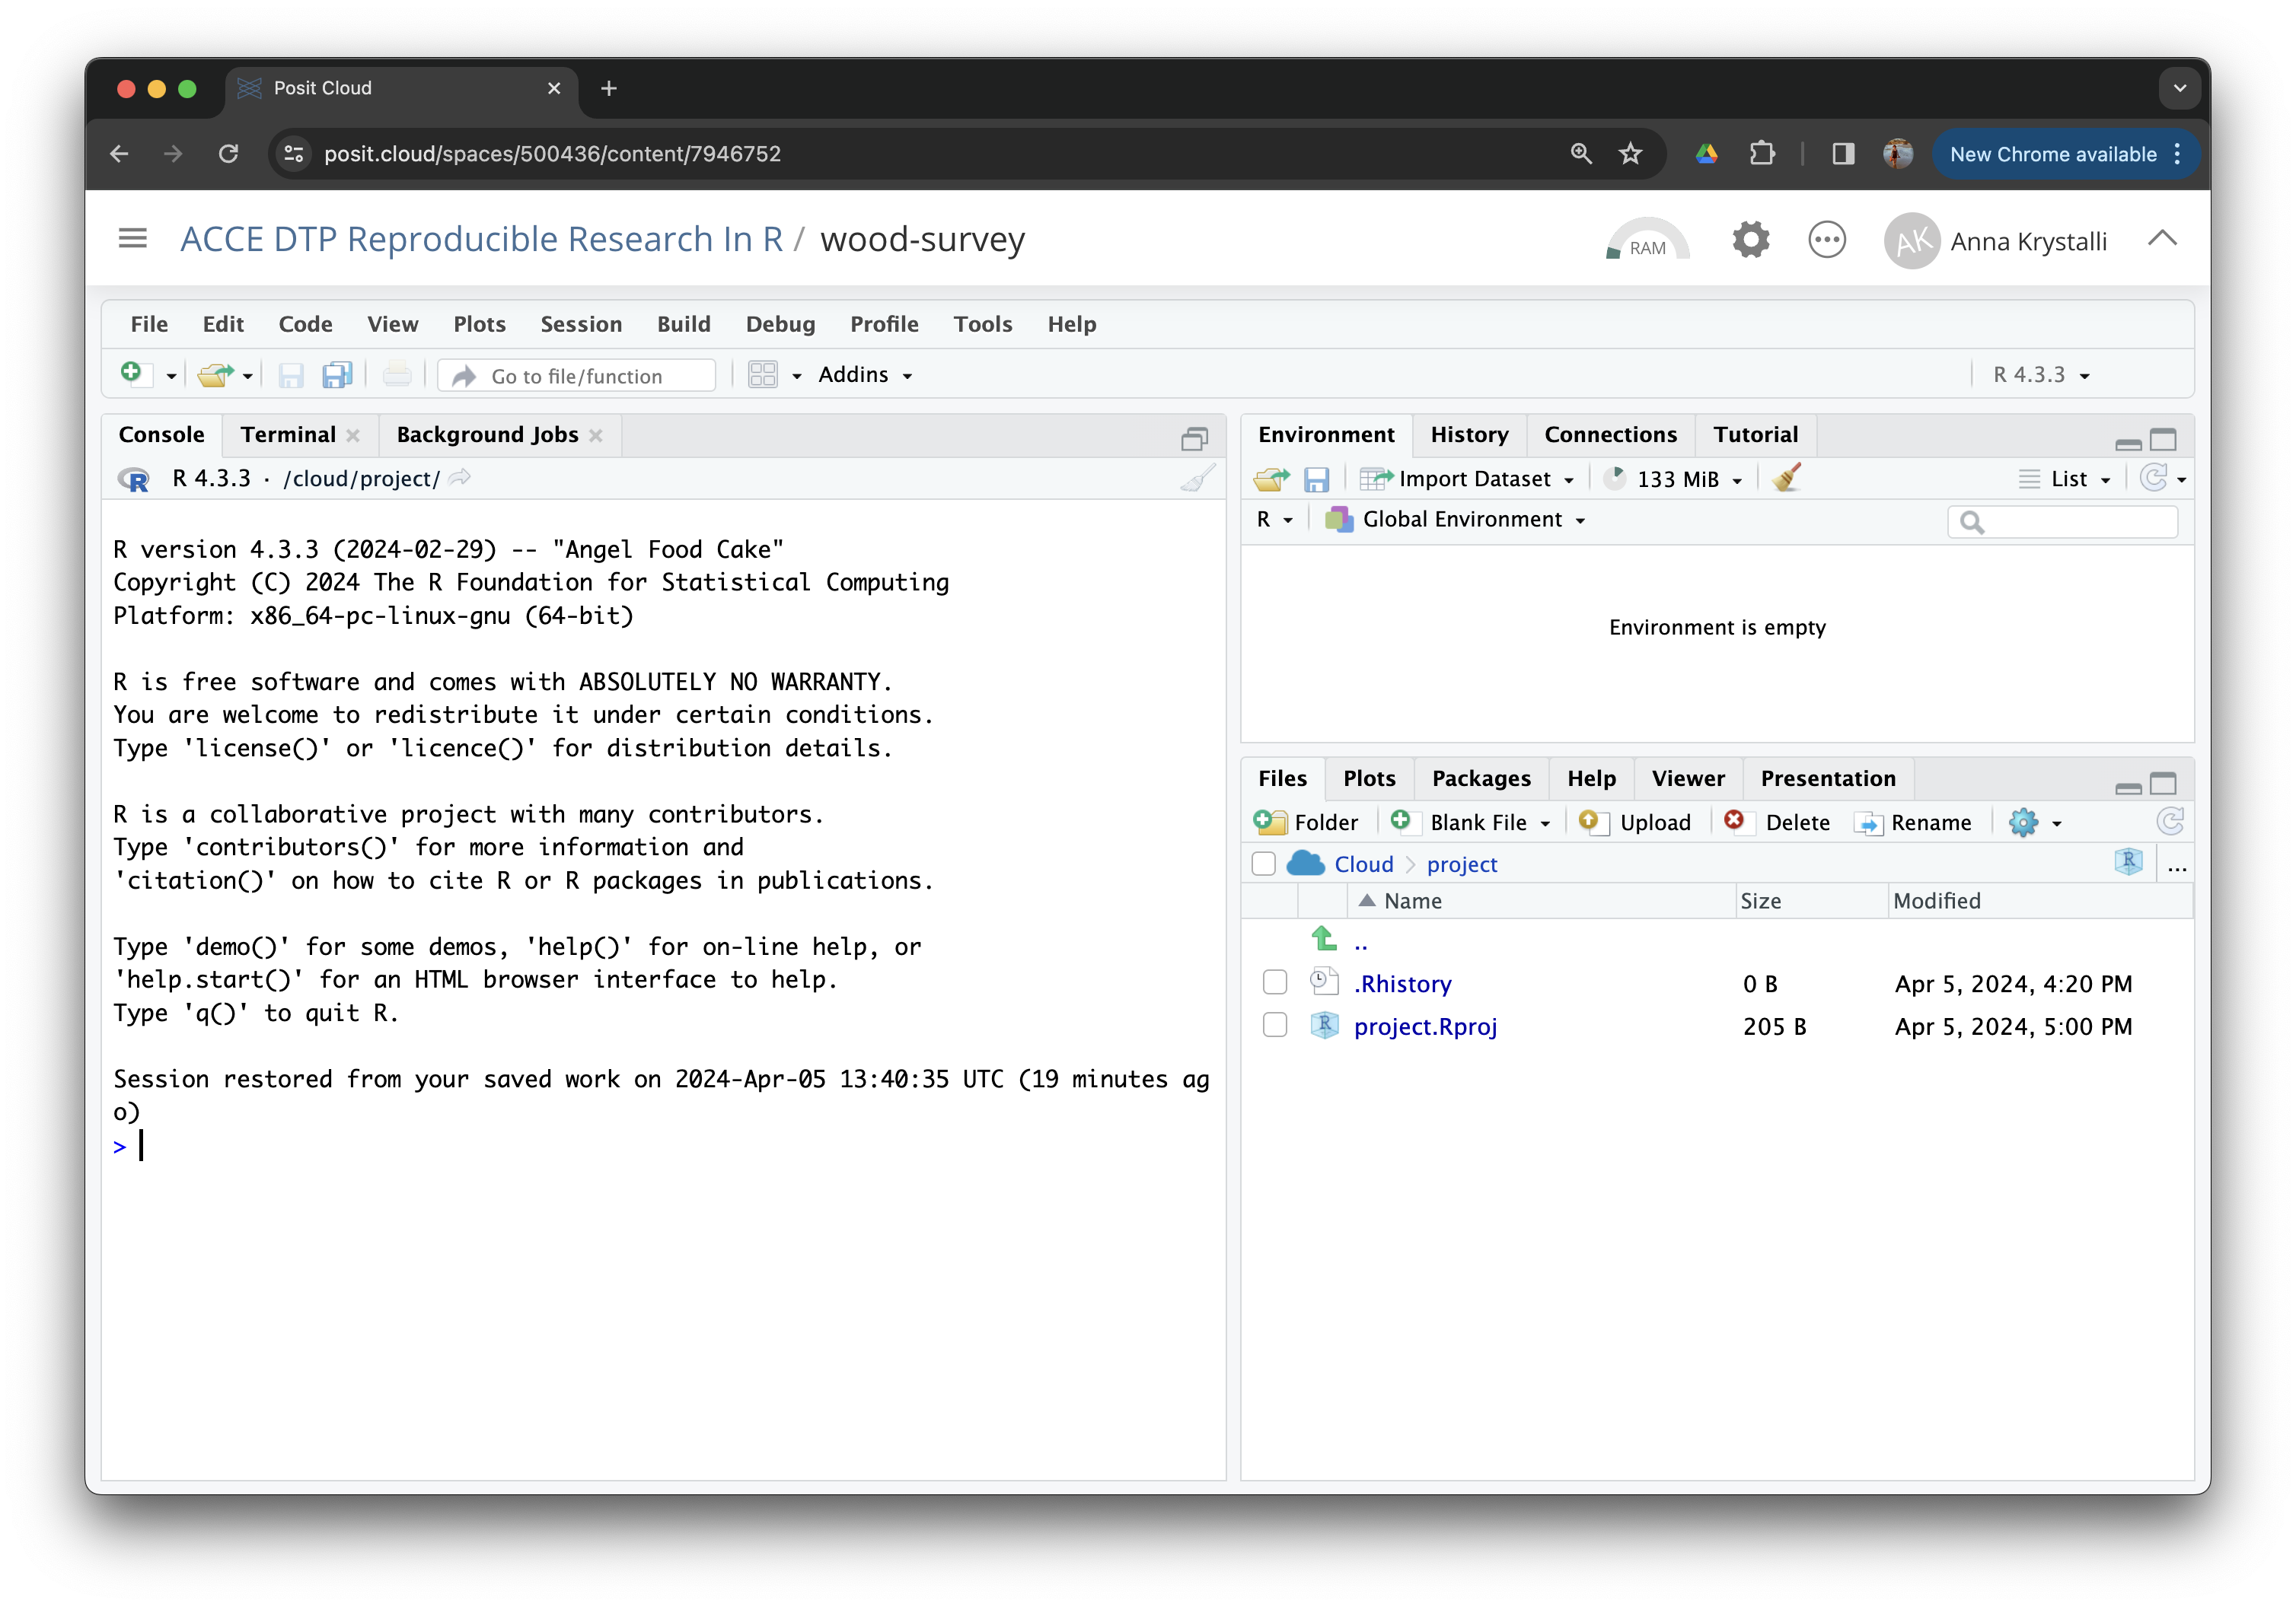Image resolution: width=2296 pixels, height=1607 pixels.
Task: Click the Save current document icon
Action: coord(291,375)
